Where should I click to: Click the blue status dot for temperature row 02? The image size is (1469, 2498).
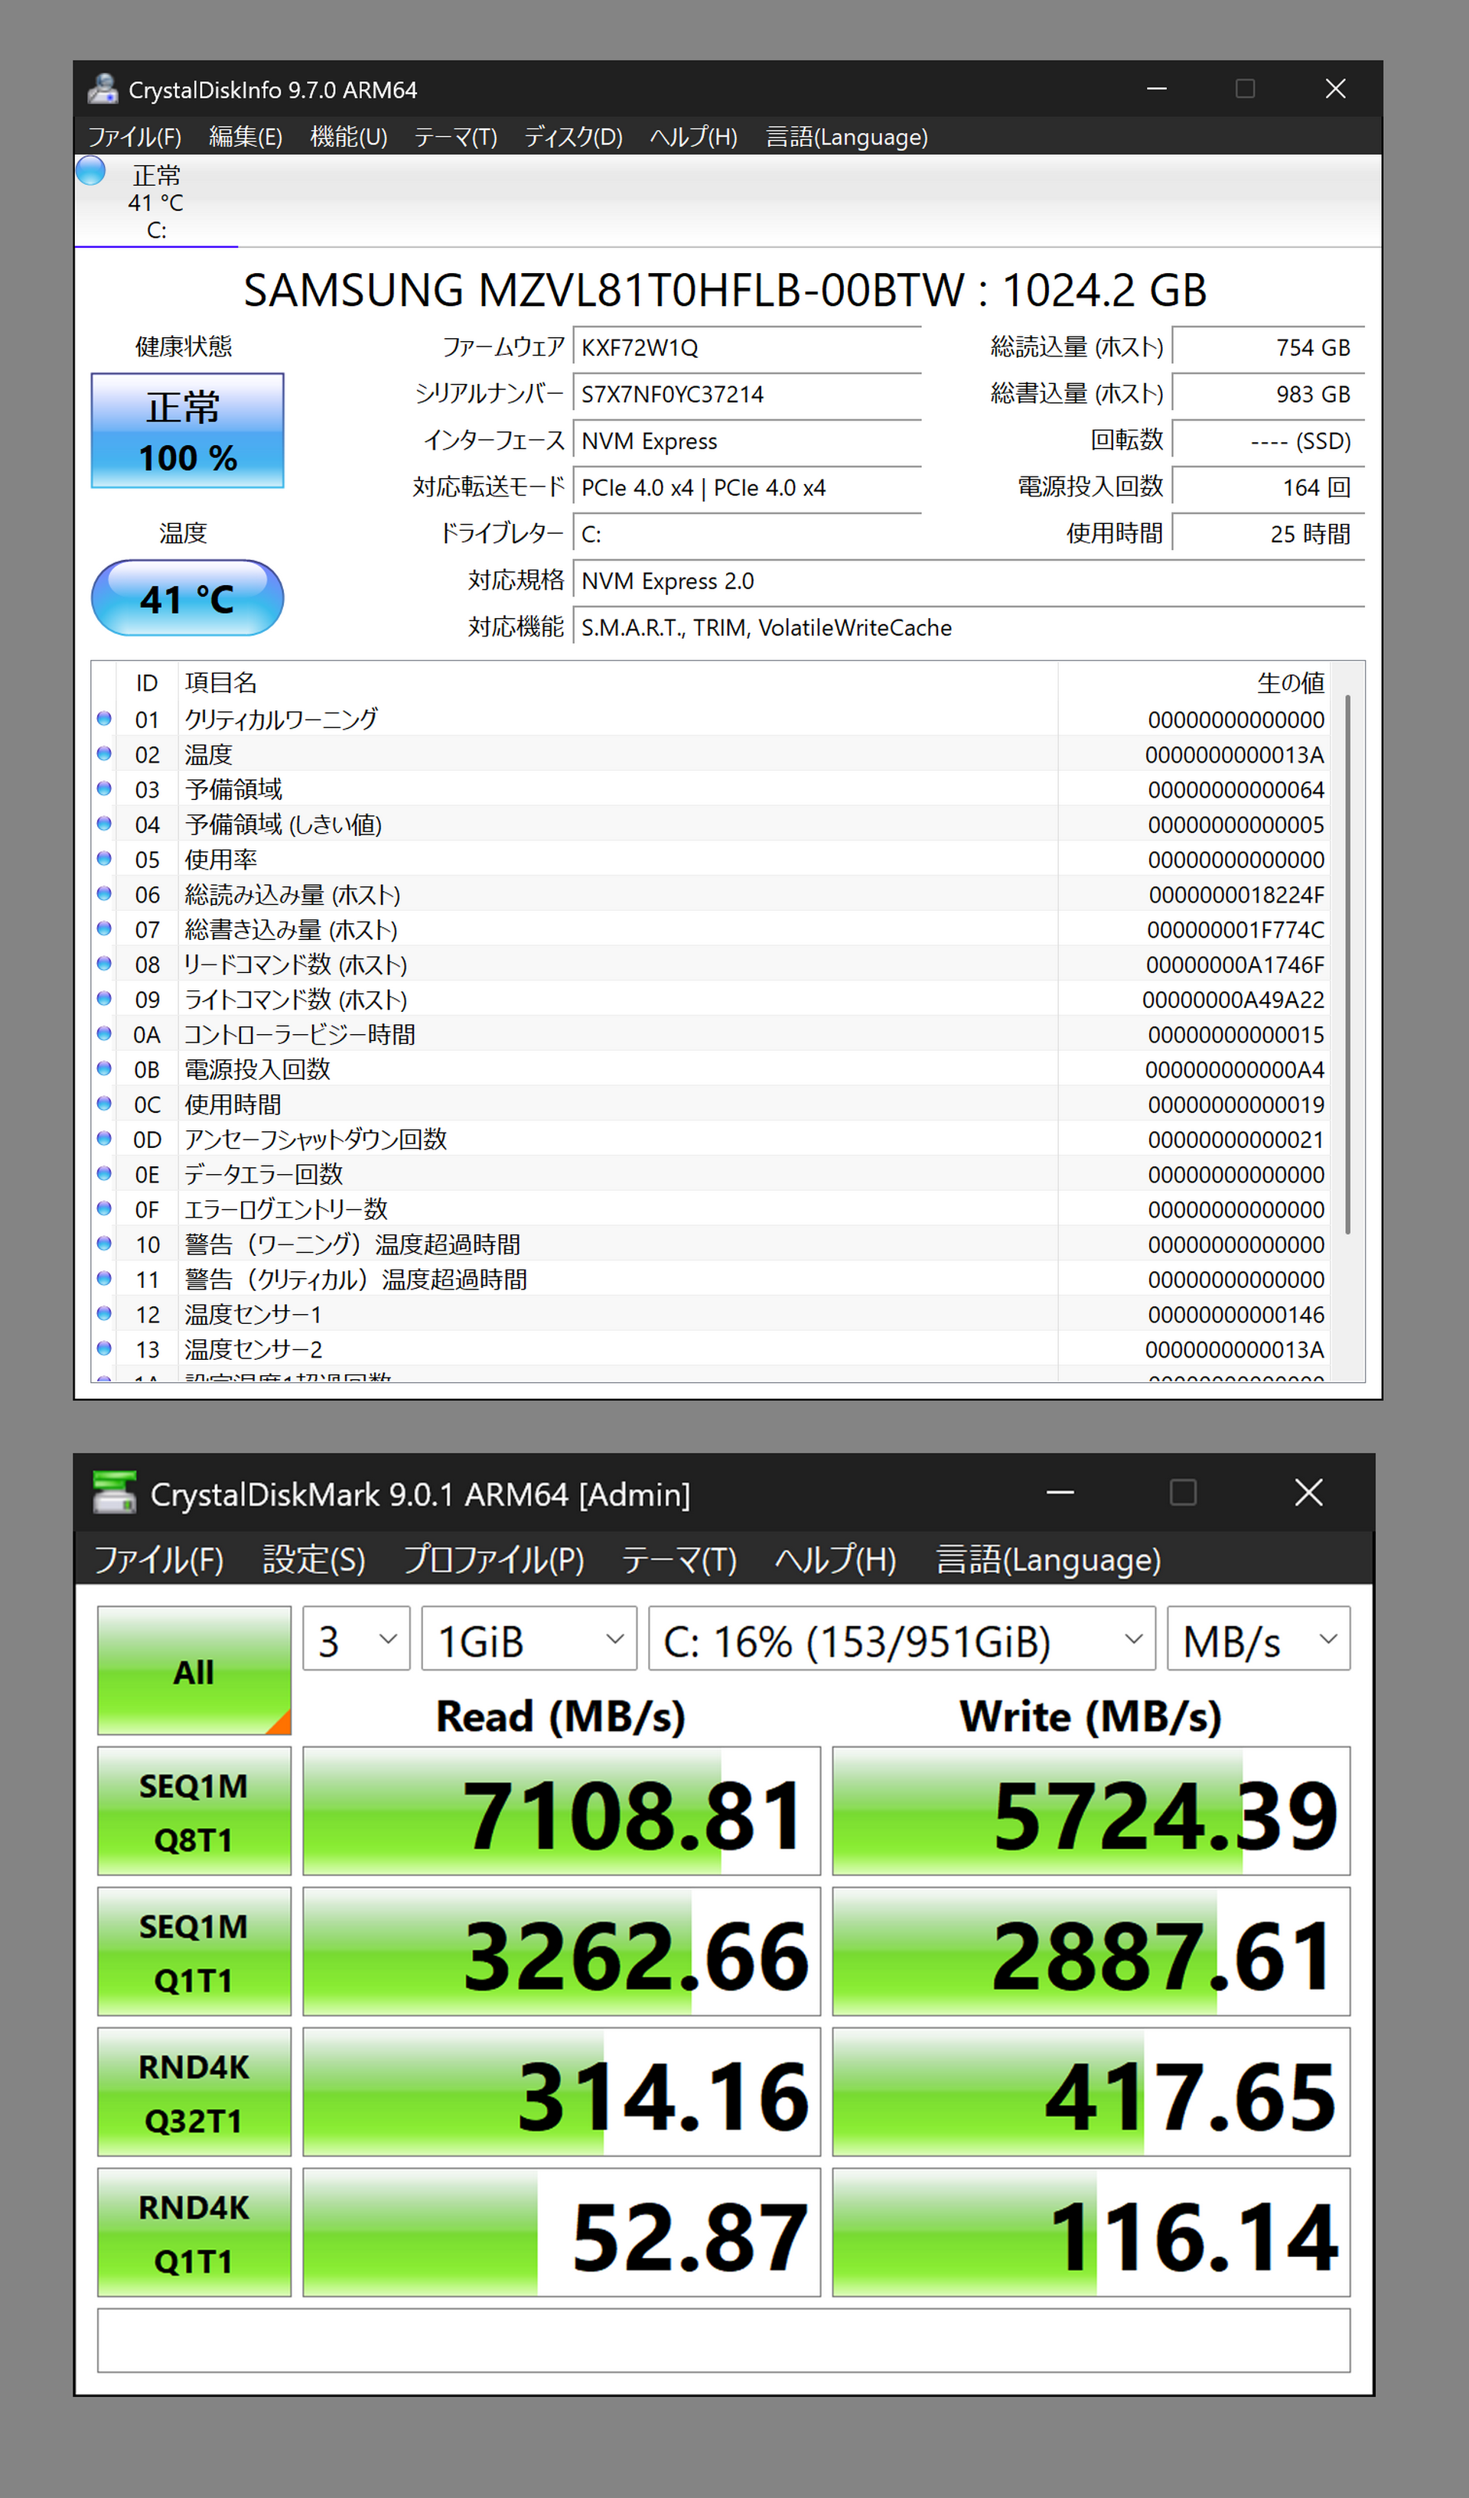(x=104, y=754)
